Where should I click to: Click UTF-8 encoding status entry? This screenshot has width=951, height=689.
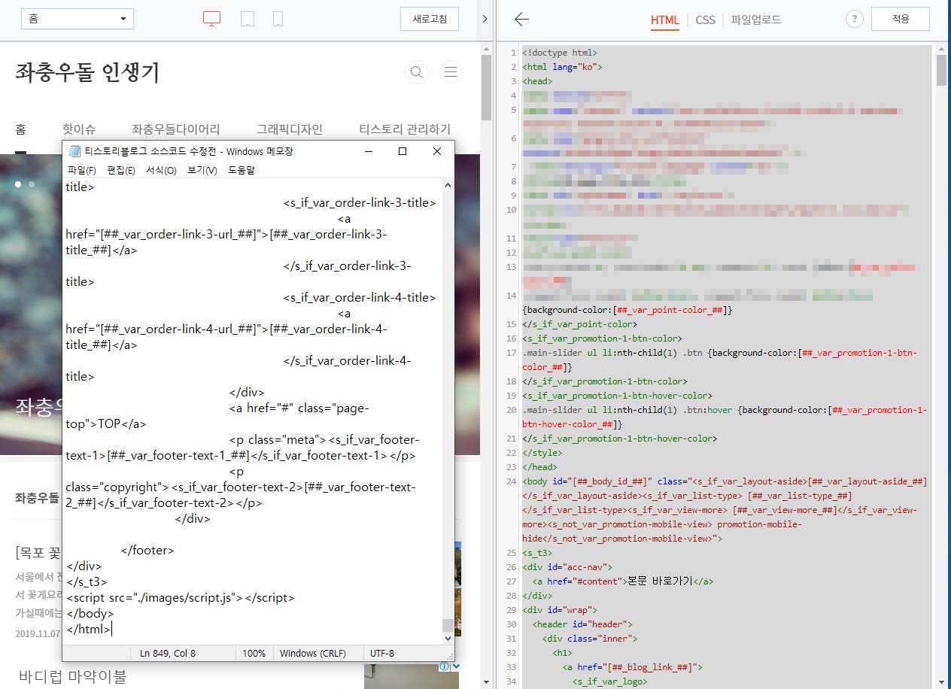381,653
